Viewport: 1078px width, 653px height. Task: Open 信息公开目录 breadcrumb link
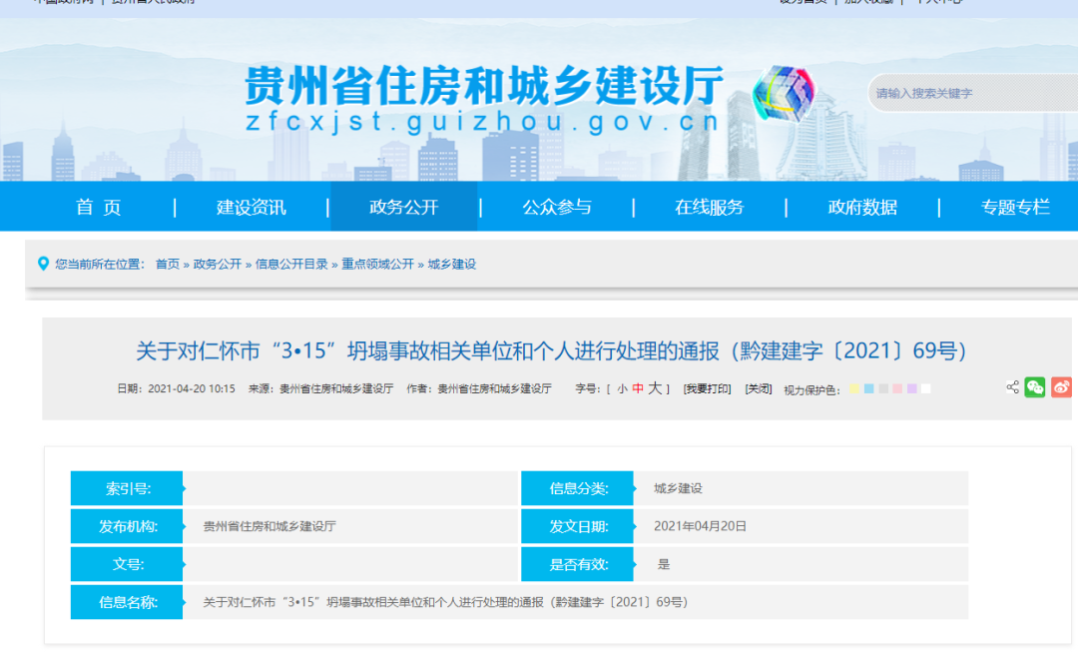(291, 265)
